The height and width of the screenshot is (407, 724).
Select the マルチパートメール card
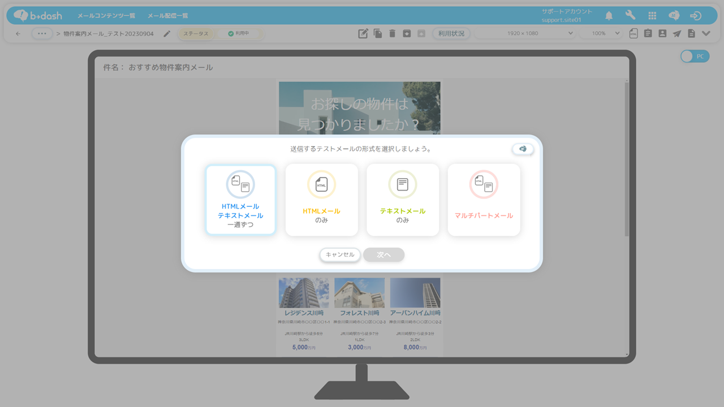tap(484, 200)
